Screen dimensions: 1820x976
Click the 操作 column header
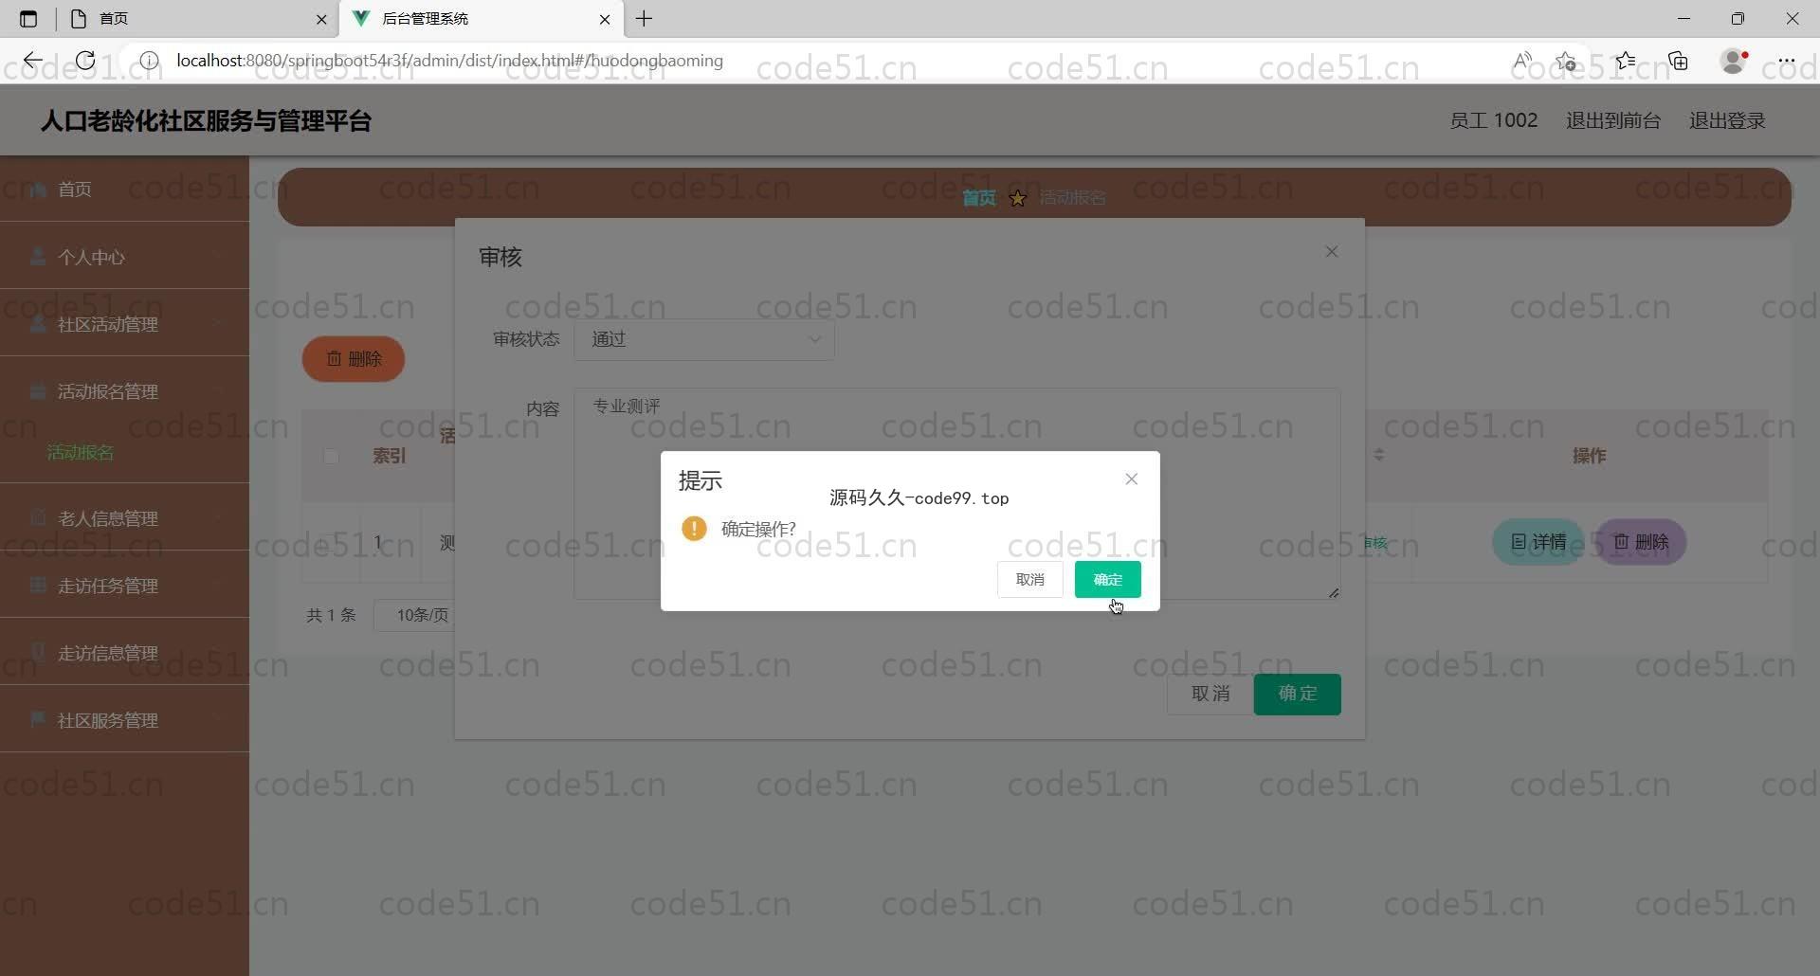(1589, 456)
